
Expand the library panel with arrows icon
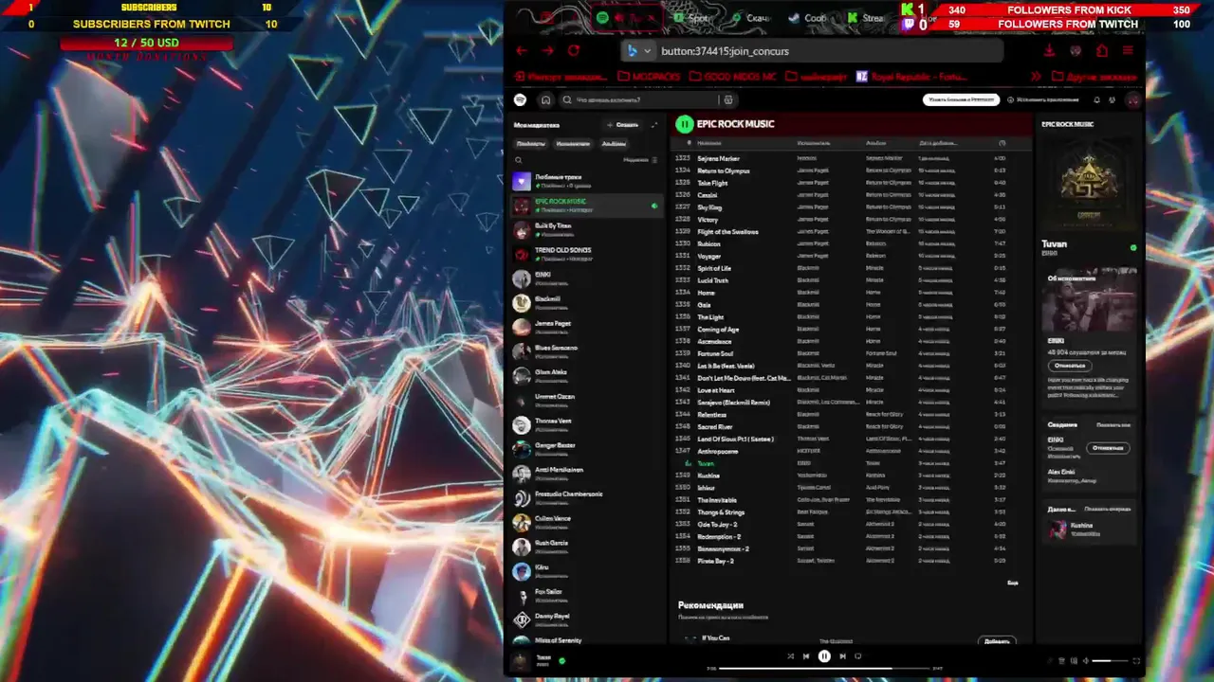click(653, 125)
